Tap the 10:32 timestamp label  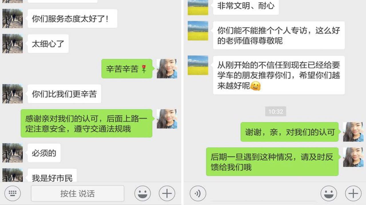276,112
